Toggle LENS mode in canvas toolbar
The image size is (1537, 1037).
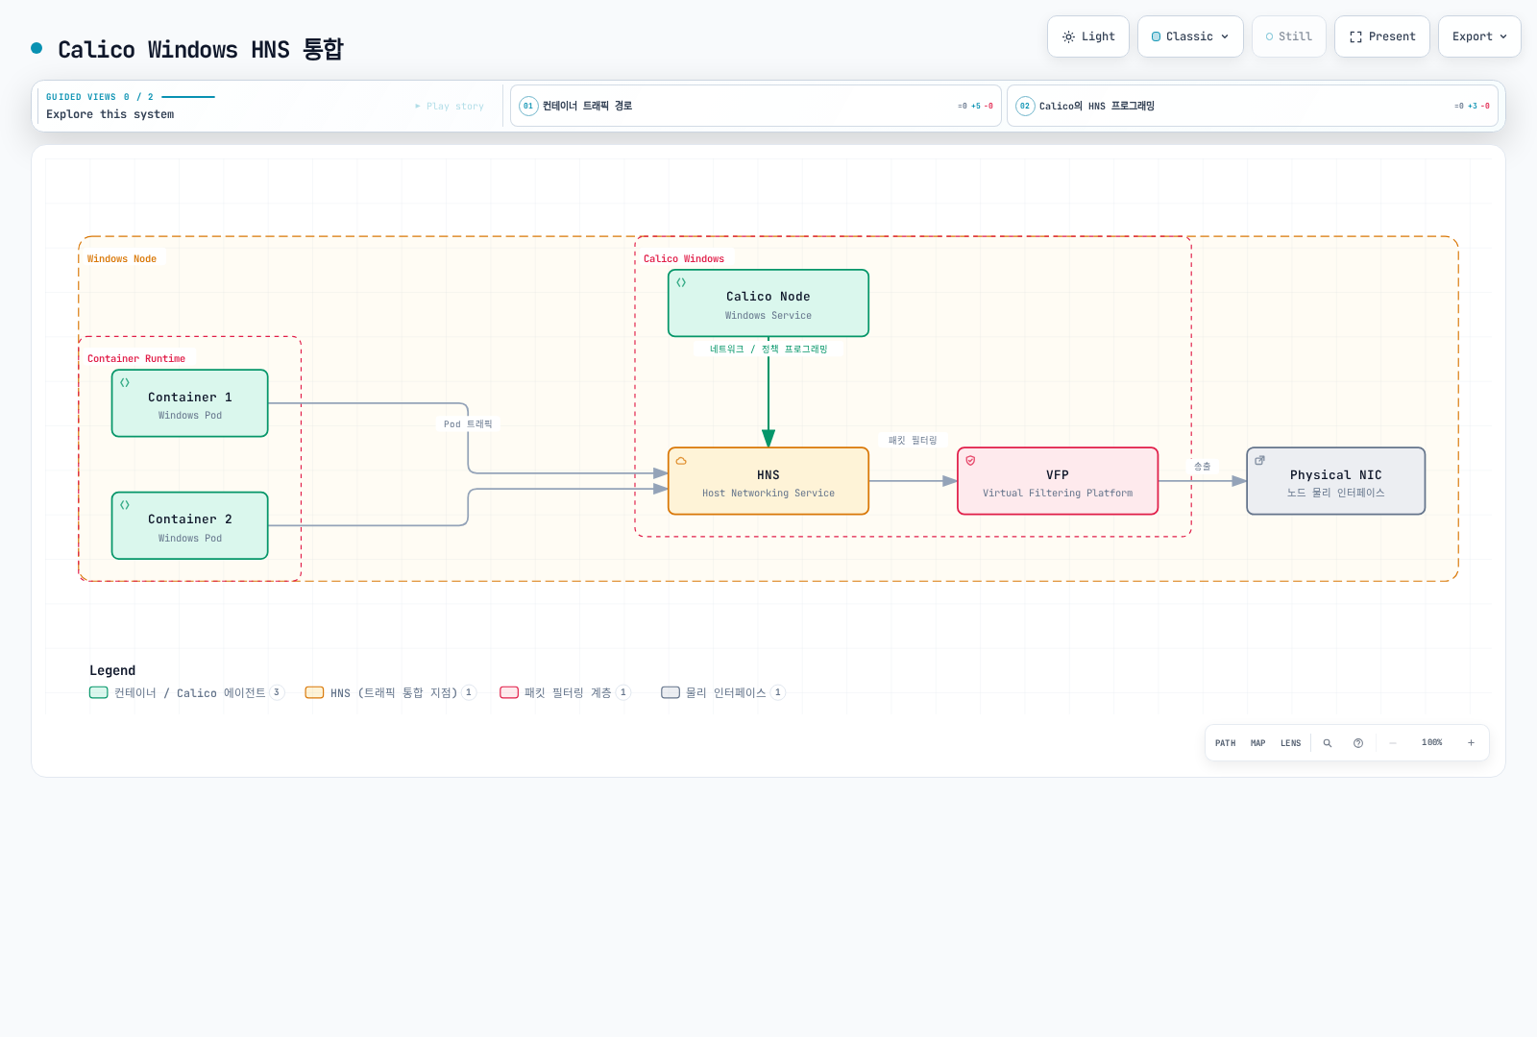[1291, 743]
